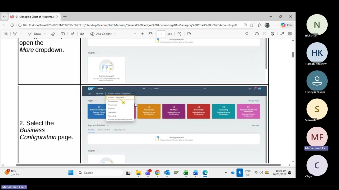Click the Ask Copilot button
This screenshot has height=190, width=339.
[101, 34]
